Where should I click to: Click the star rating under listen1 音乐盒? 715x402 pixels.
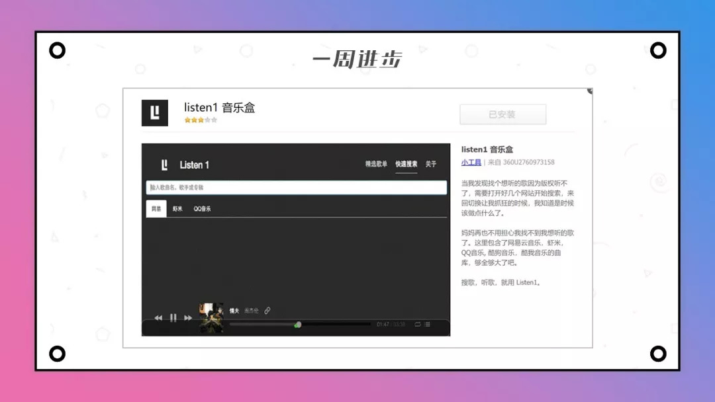(201, 120)
